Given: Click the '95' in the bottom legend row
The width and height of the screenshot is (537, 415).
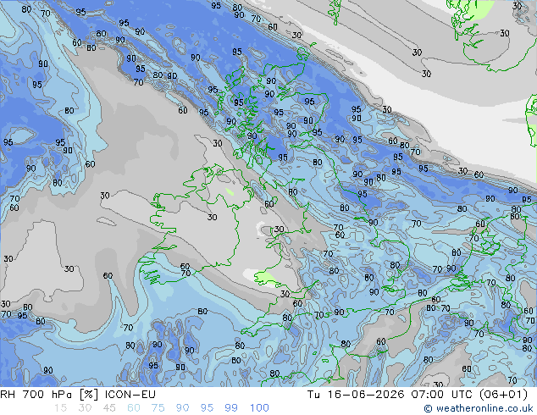Looking at the screenshot, I should (x=207, y=408).
